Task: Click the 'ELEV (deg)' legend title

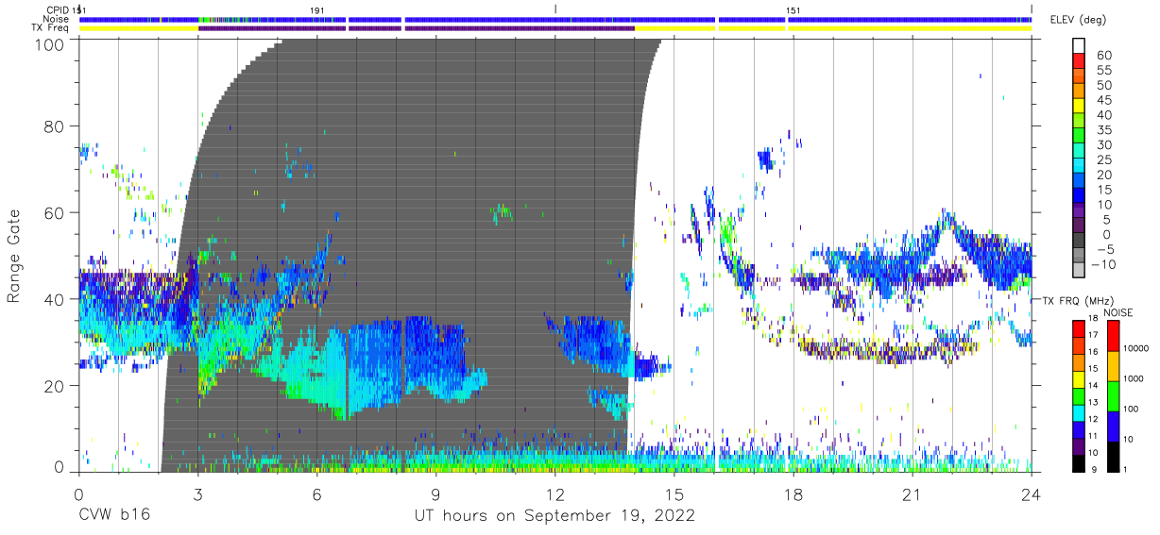Action: pos(1079,20)
